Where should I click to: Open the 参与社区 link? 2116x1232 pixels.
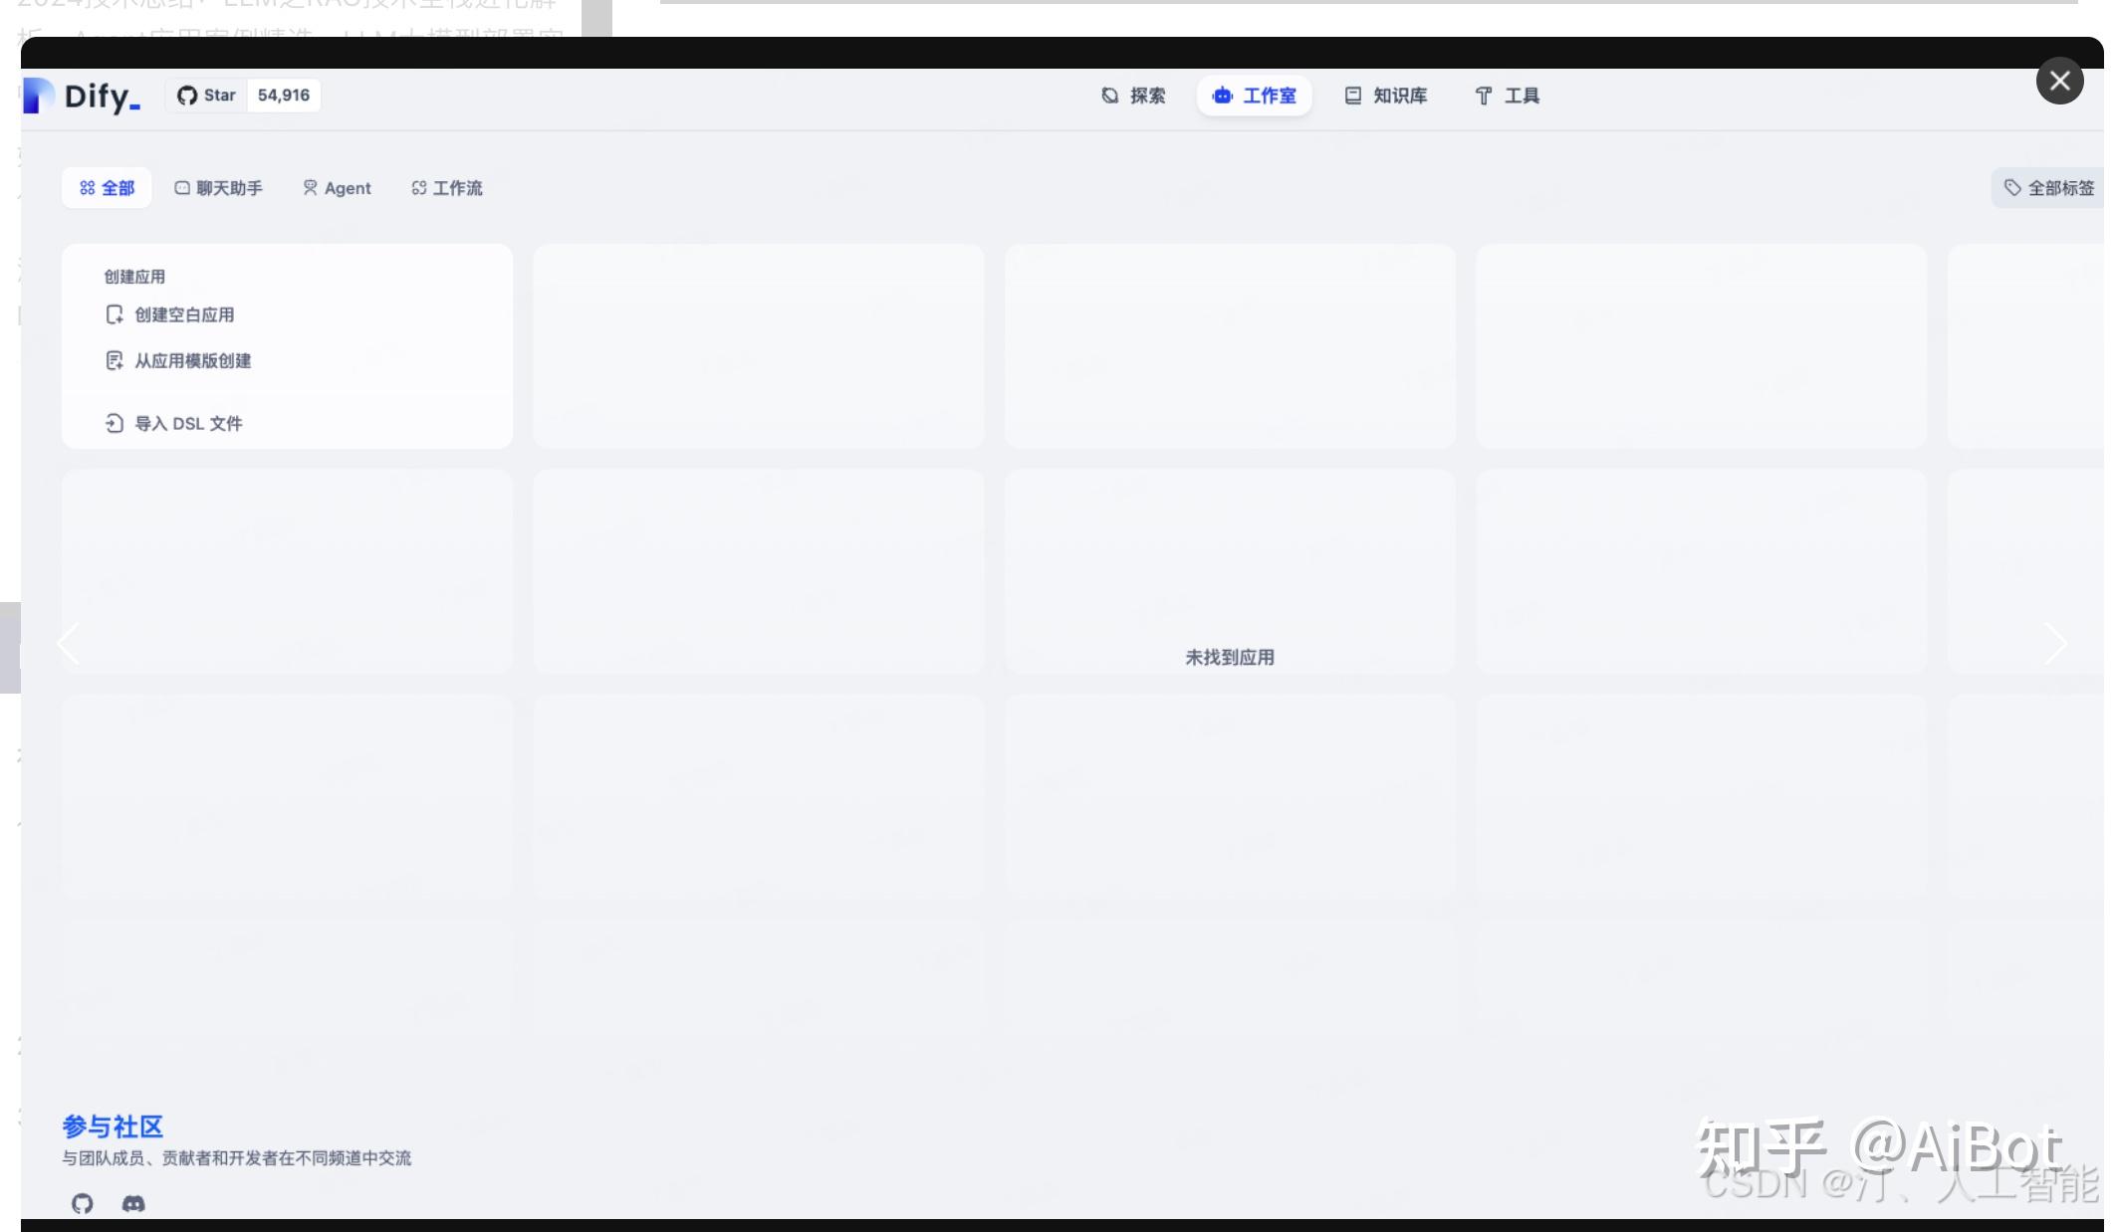(x=112, y=1127)
